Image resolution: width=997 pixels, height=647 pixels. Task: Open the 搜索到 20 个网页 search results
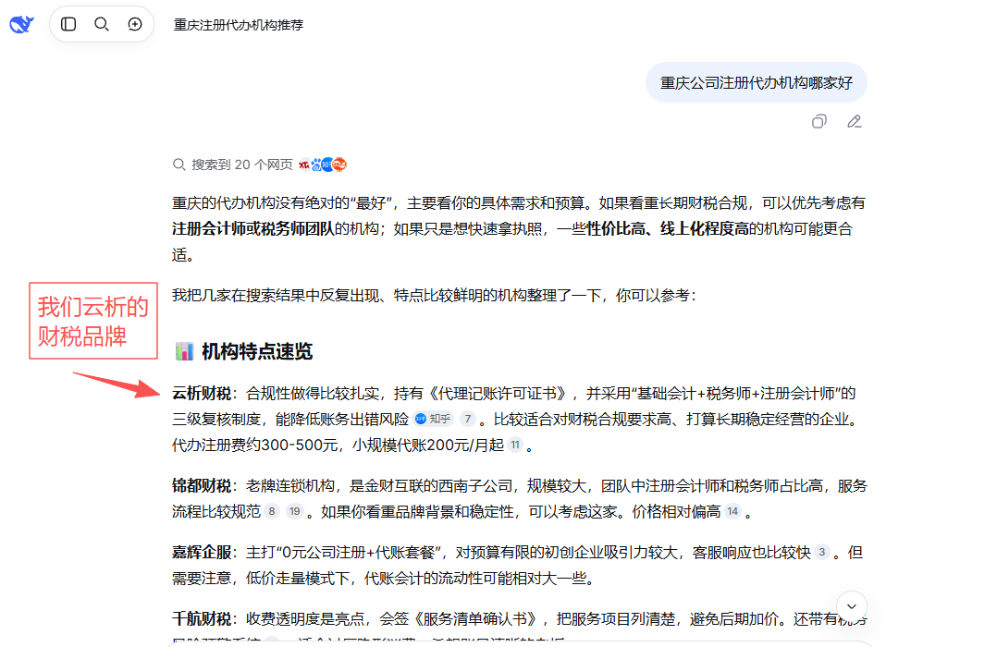point(232,165)
